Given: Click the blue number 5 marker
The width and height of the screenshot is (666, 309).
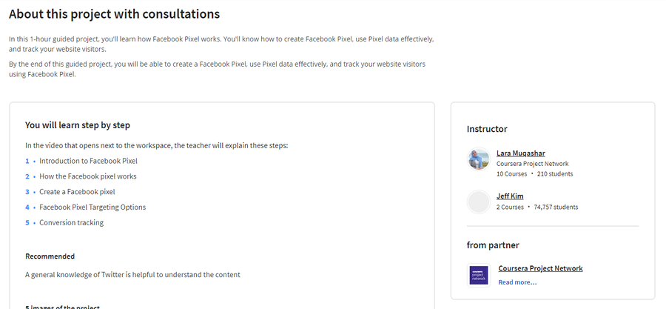Looking at the screenshot, I should pos(27,222).
